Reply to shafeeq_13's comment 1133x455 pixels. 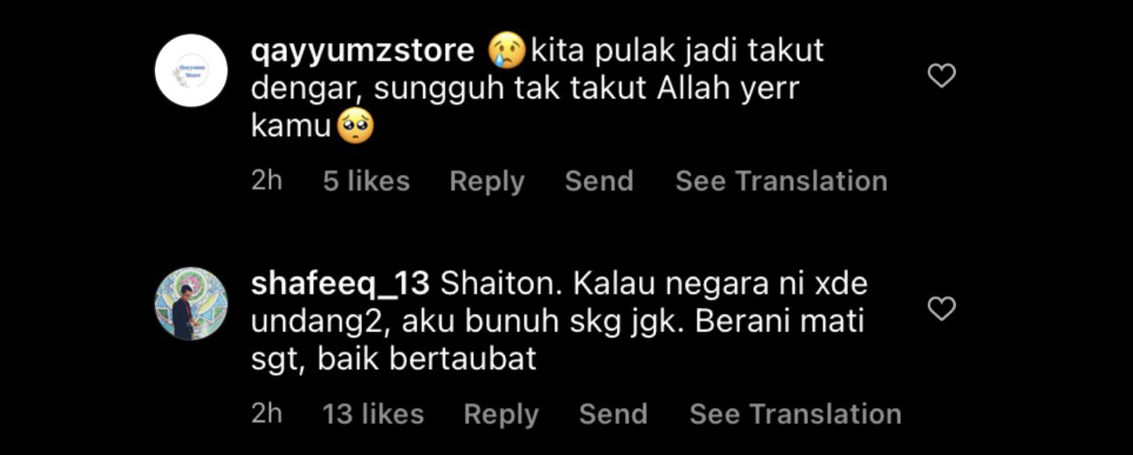click(501, 414)
